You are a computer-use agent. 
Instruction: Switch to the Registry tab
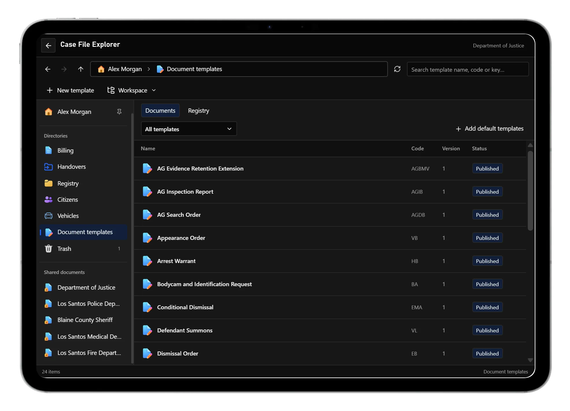(x=198, y=110)
